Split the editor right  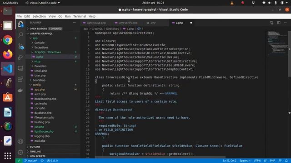click(279, 23)
